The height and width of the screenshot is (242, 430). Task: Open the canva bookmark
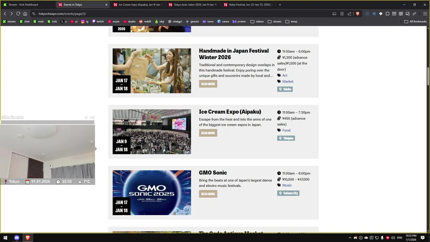coord(223,22)
